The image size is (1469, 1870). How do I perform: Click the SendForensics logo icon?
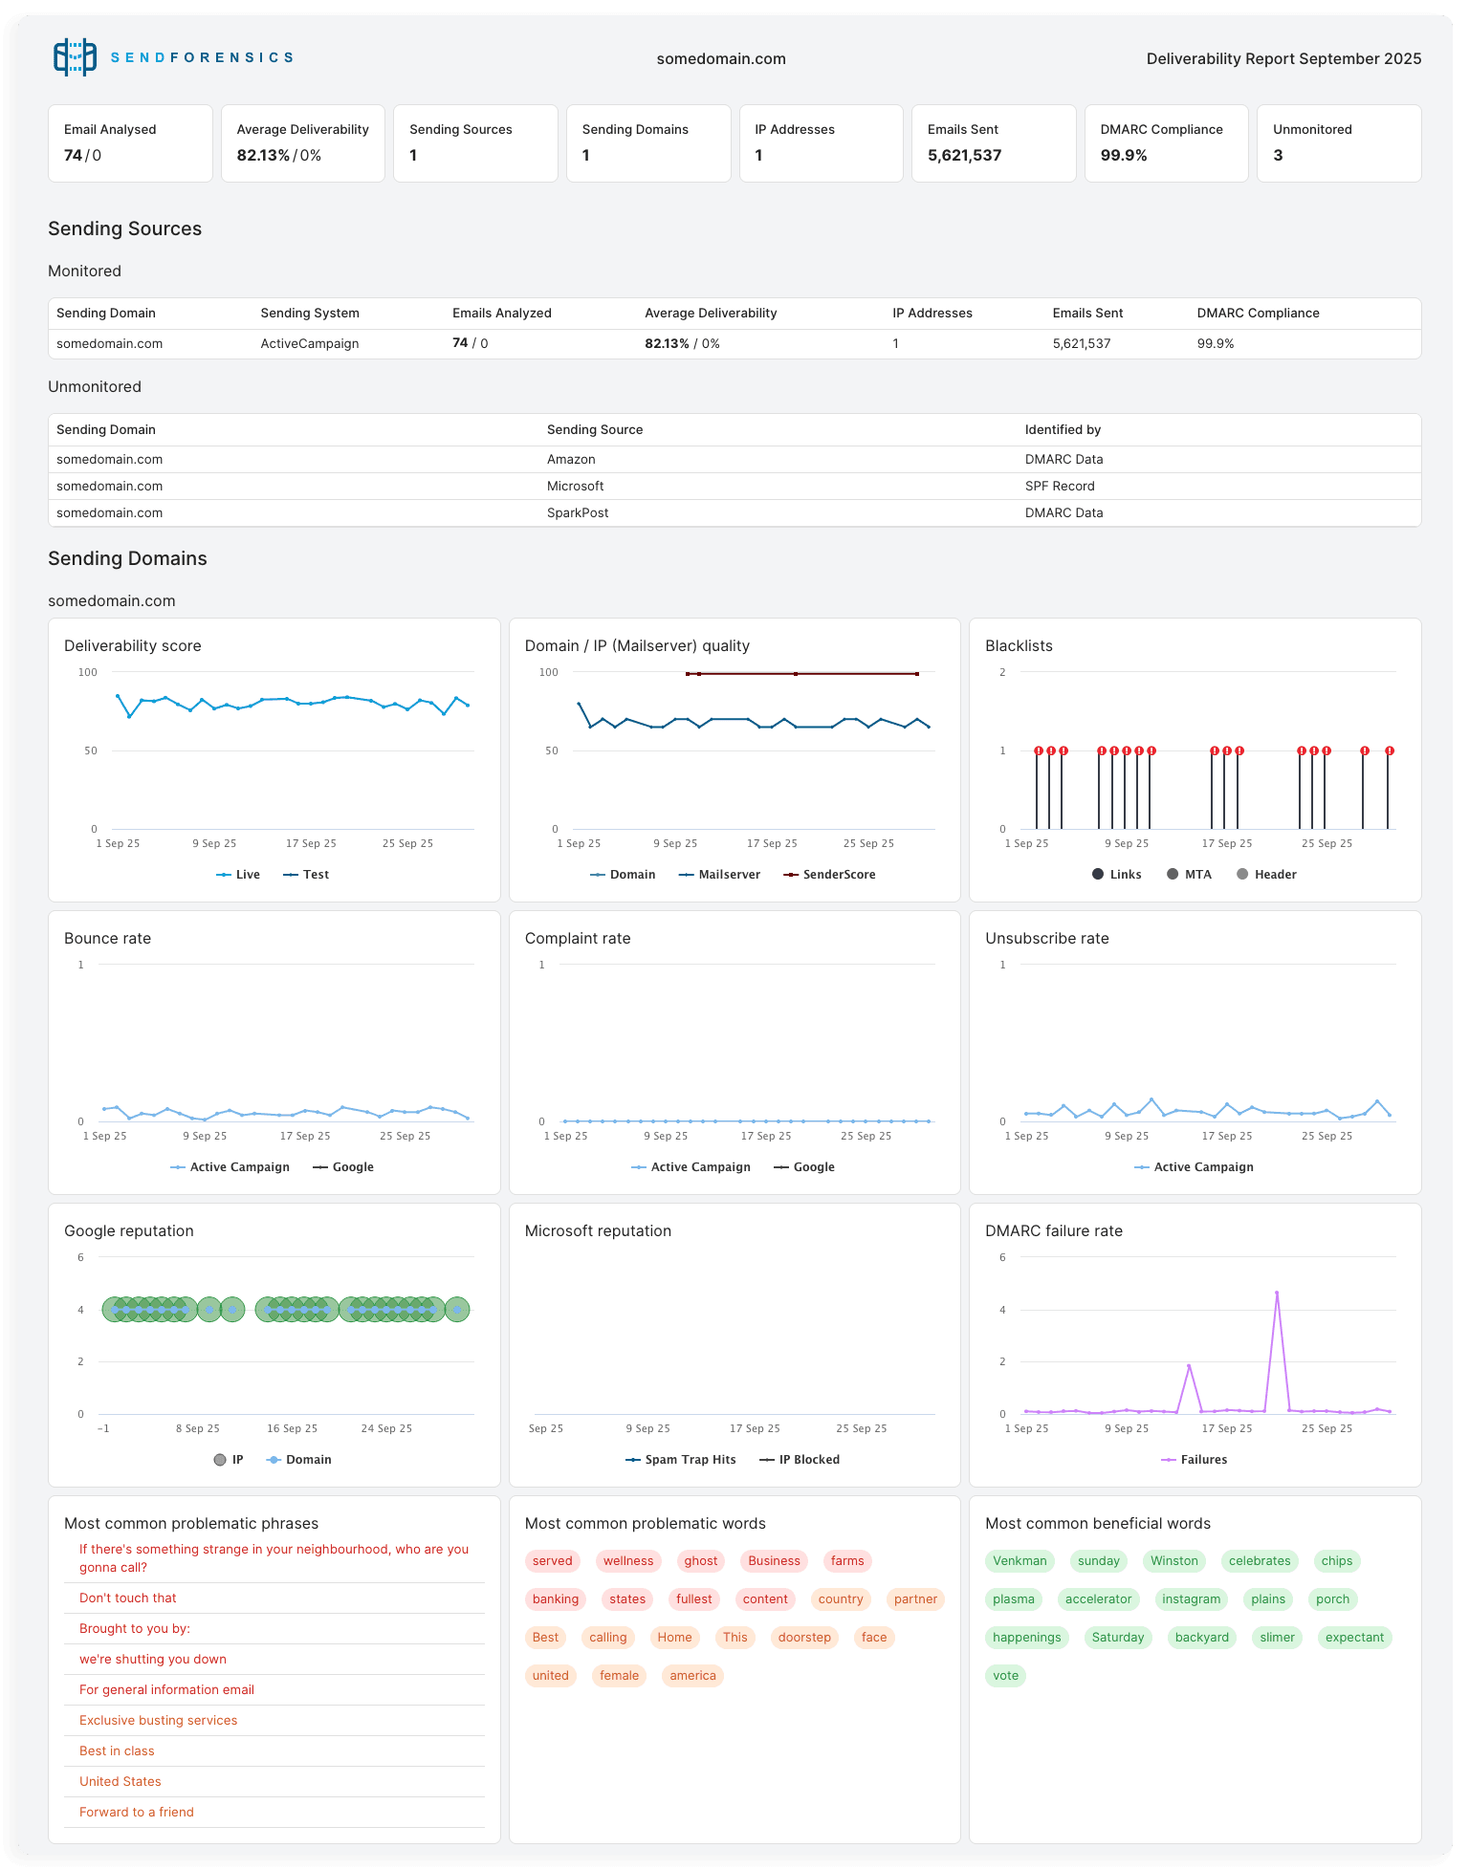[75, 57]
